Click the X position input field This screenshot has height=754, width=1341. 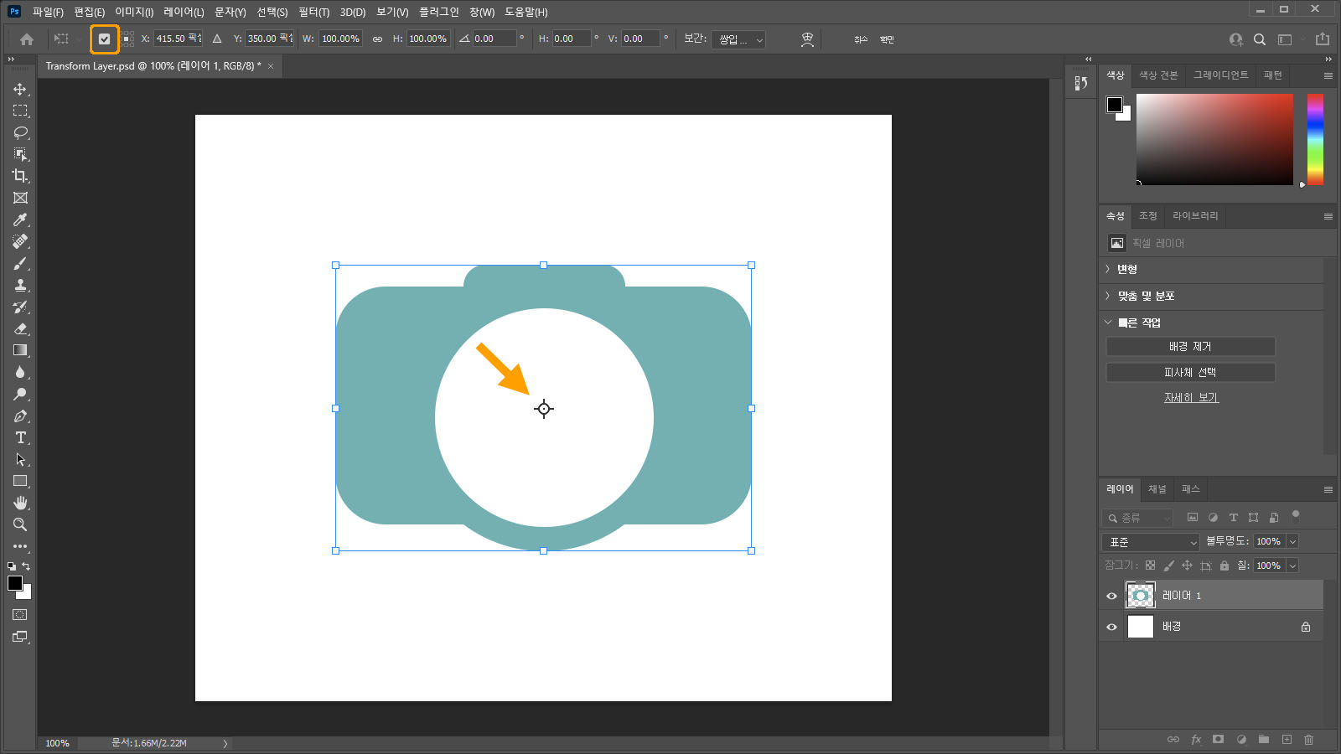(x=178, y=39)
